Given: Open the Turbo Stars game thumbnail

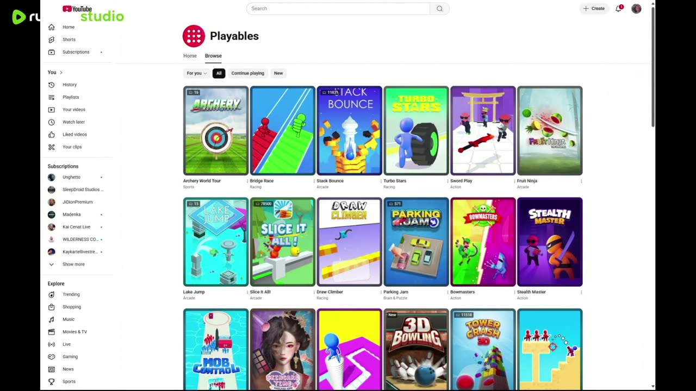Looking at the screenshot, I should pos(417,130).
